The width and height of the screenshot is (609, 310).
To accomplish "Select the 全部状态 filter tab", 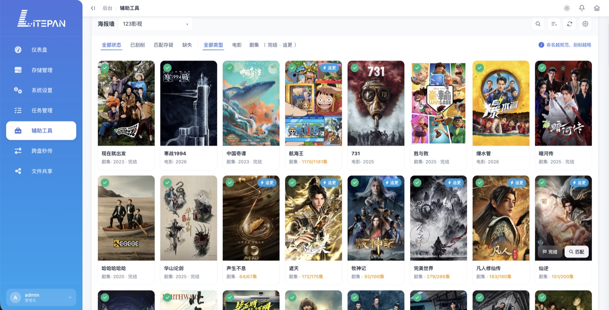I will [112, 45].
